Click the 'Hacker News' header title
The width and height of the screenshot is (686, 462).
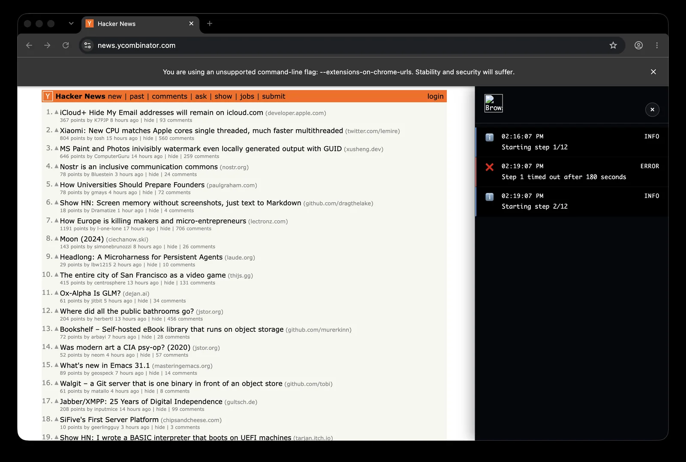[80, 96]
